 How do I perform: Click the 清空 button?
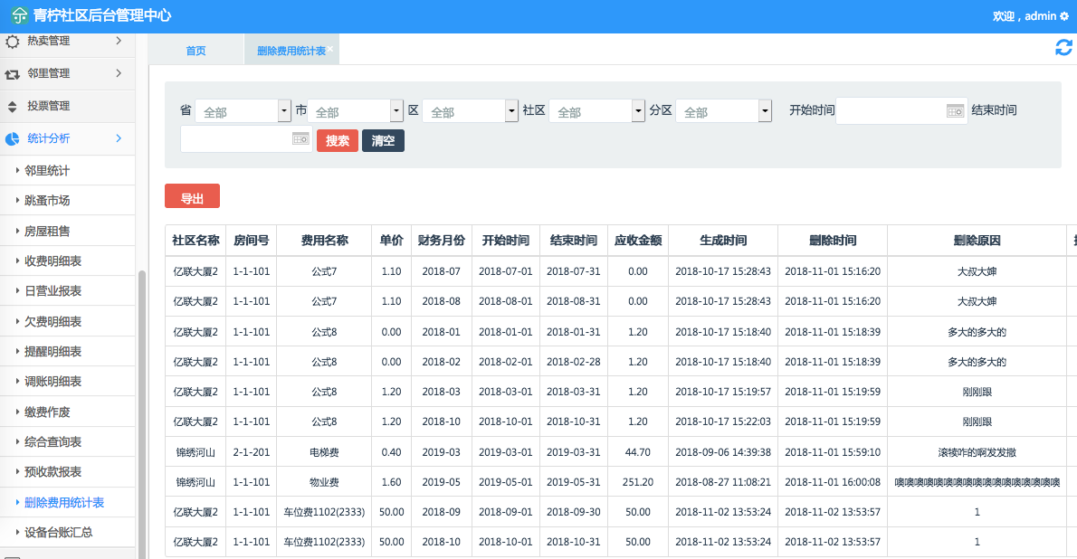click(x=383, y=141)
